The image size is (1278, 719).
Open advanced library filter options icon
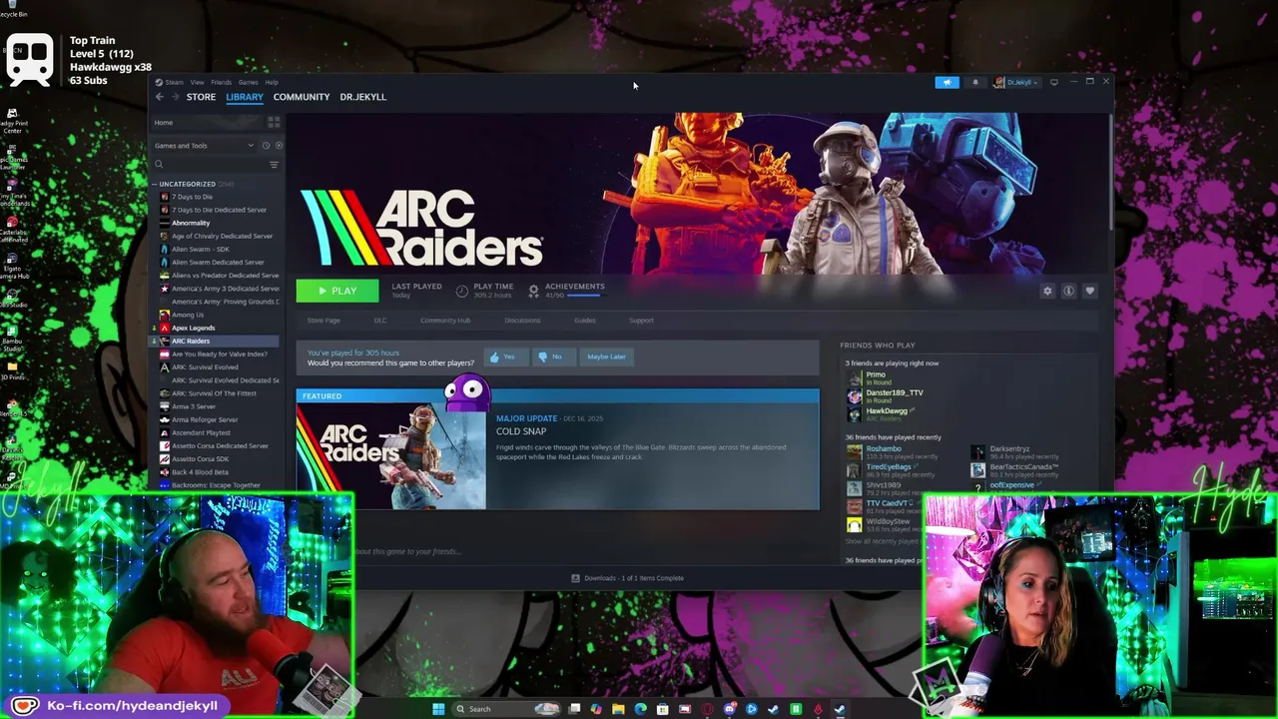click(x=274, y=164)
